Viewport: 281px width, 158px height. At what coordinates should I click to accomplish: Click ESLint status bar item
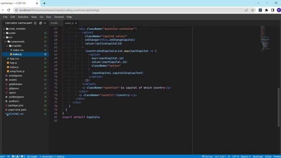(x=268, y=156)
